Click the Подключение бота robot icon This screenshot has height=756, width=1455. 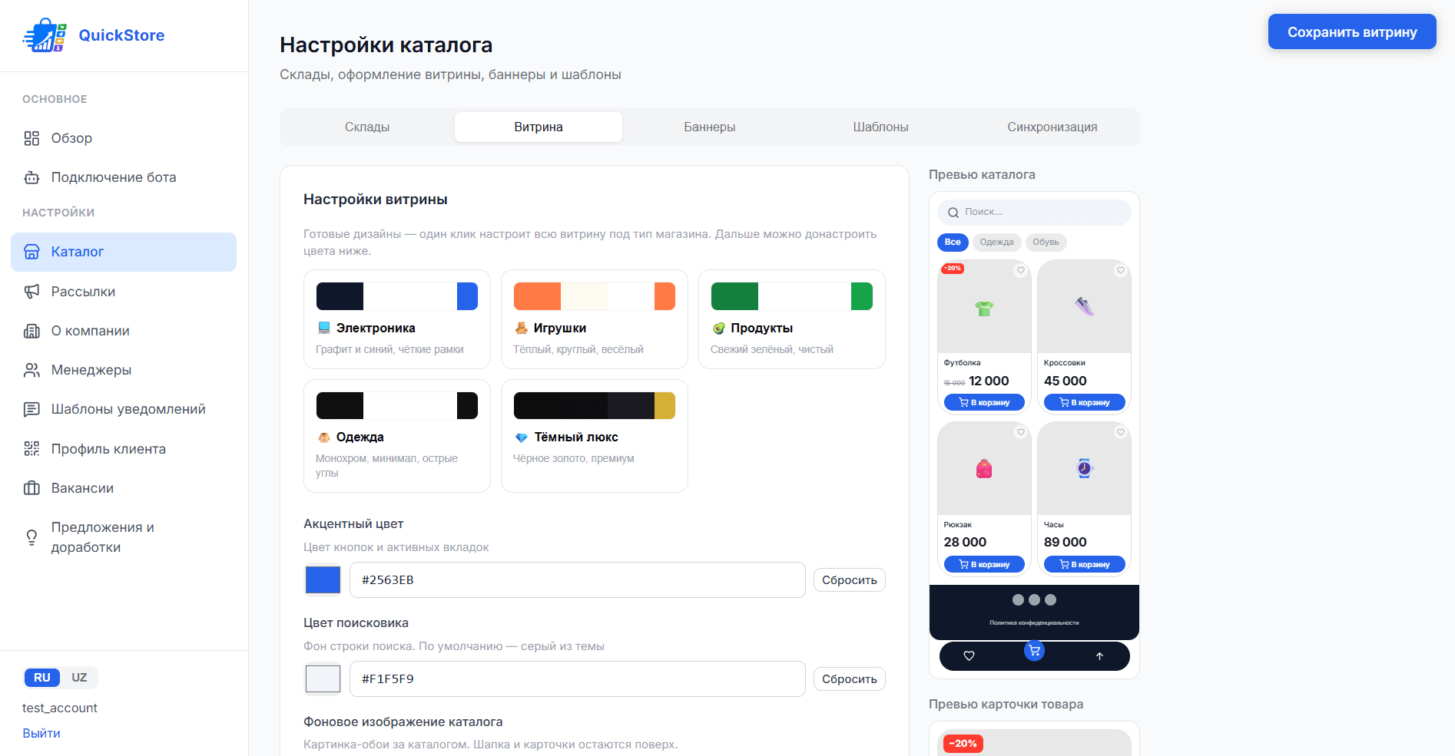click(31, 177)
